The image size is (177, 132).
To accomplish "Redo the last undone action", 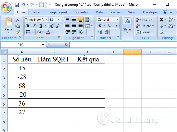I will click(x=32, y=5).
